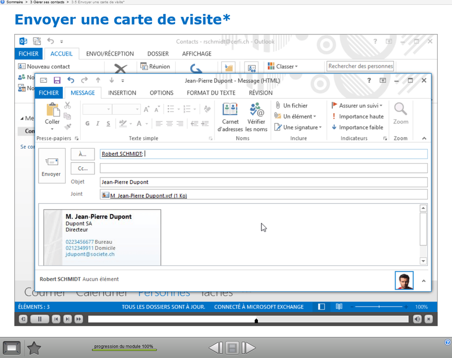Mute audio with the speaker icon
This screenshot has width=452, height=358.
(x=417, y=319)
